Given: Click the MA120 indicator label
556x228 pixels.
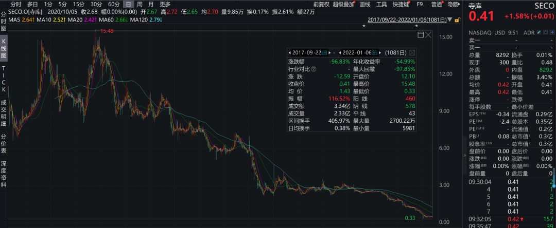Looking at the screenshot, I should pyautogui.click(x=140, y=20).
